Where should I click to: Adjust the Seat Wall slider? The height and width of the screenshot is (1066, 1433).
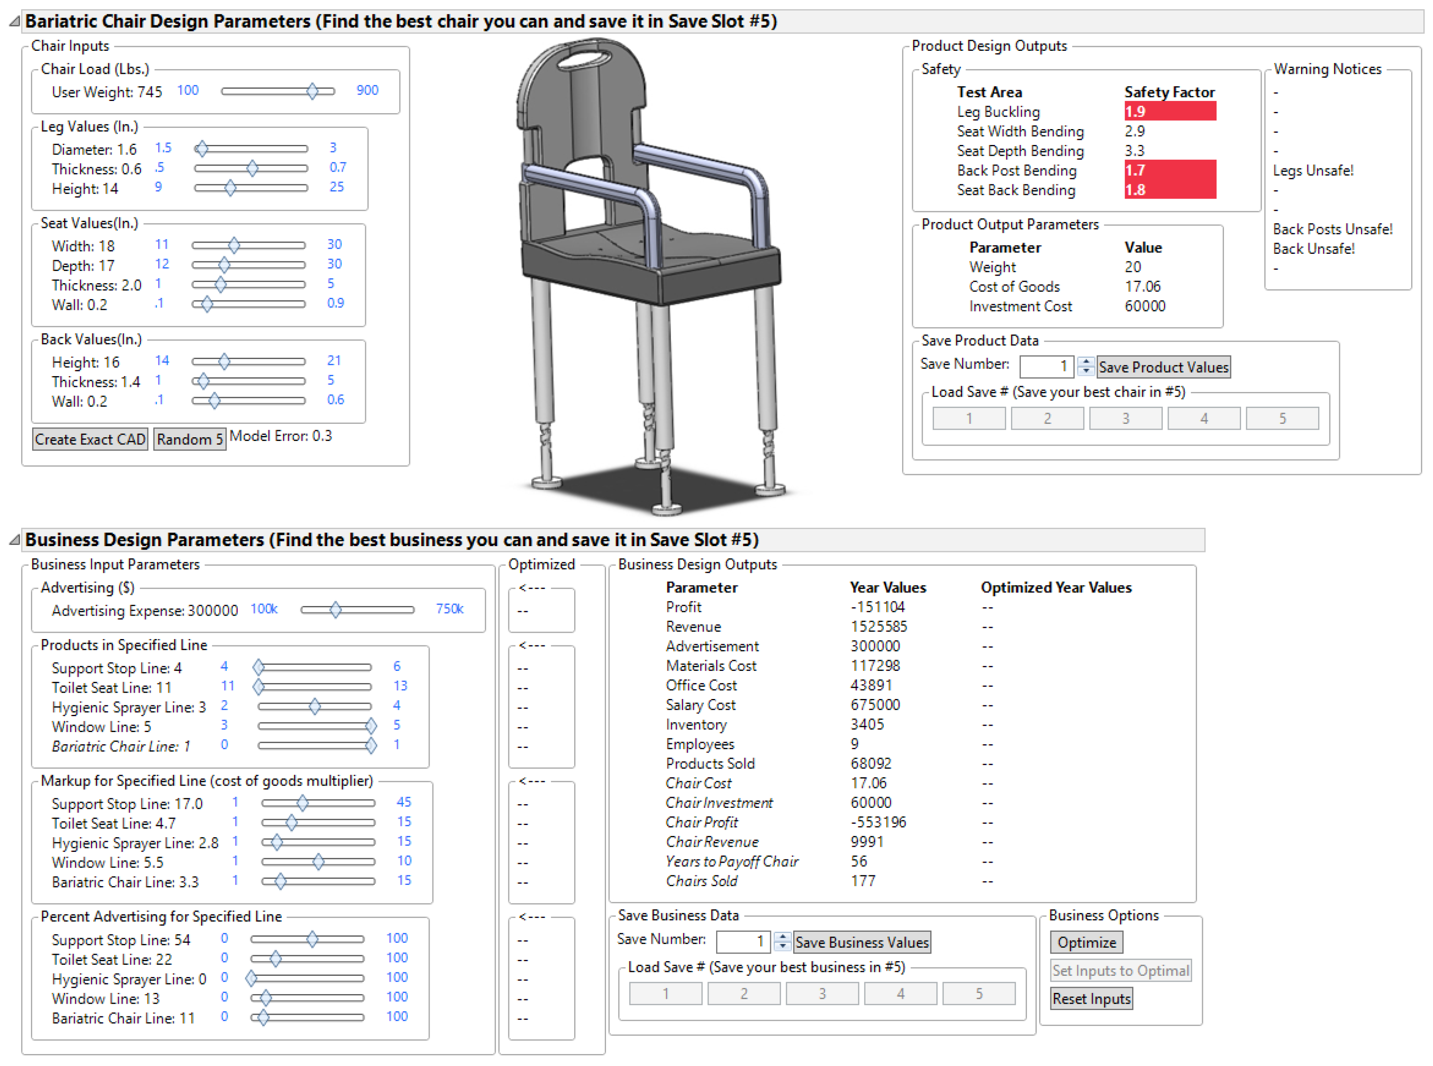249,303
